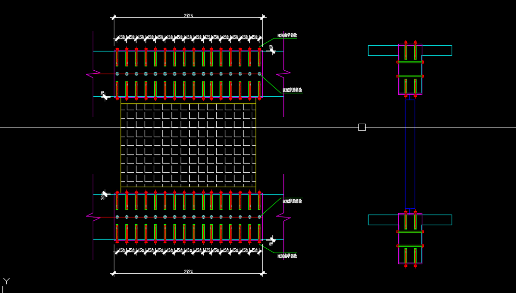Select the bottommost M20 bolt leader label
Viewport: 516px width, 293px height.
[x=287, y=256]
